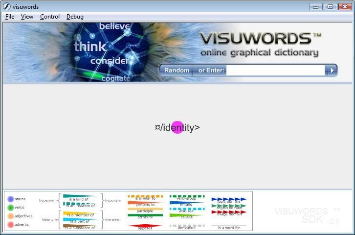Click the 'is a member of' legend wedge
The width and height of the screenshot is (355, 235).
80,213
